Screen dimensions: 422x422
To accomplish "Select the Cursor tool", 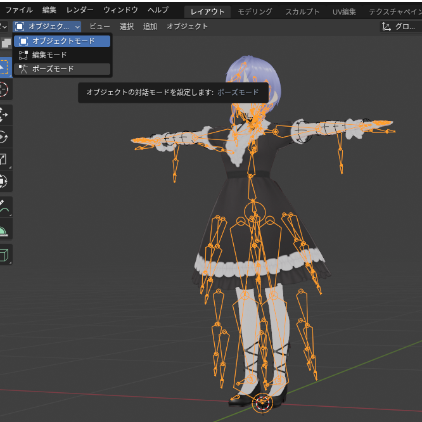I will 4,89.
